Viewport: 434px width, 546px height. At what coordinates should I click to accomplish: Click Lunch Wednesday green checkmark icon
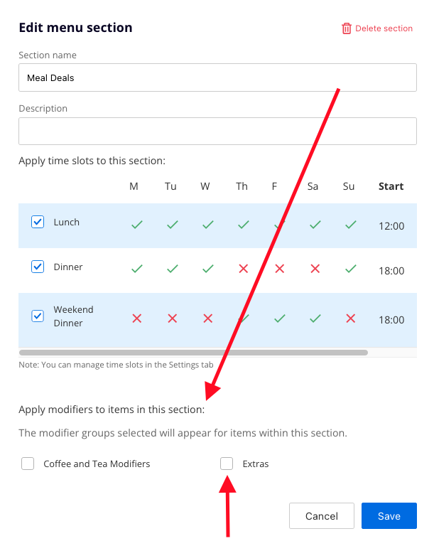(x=207, y=225)
